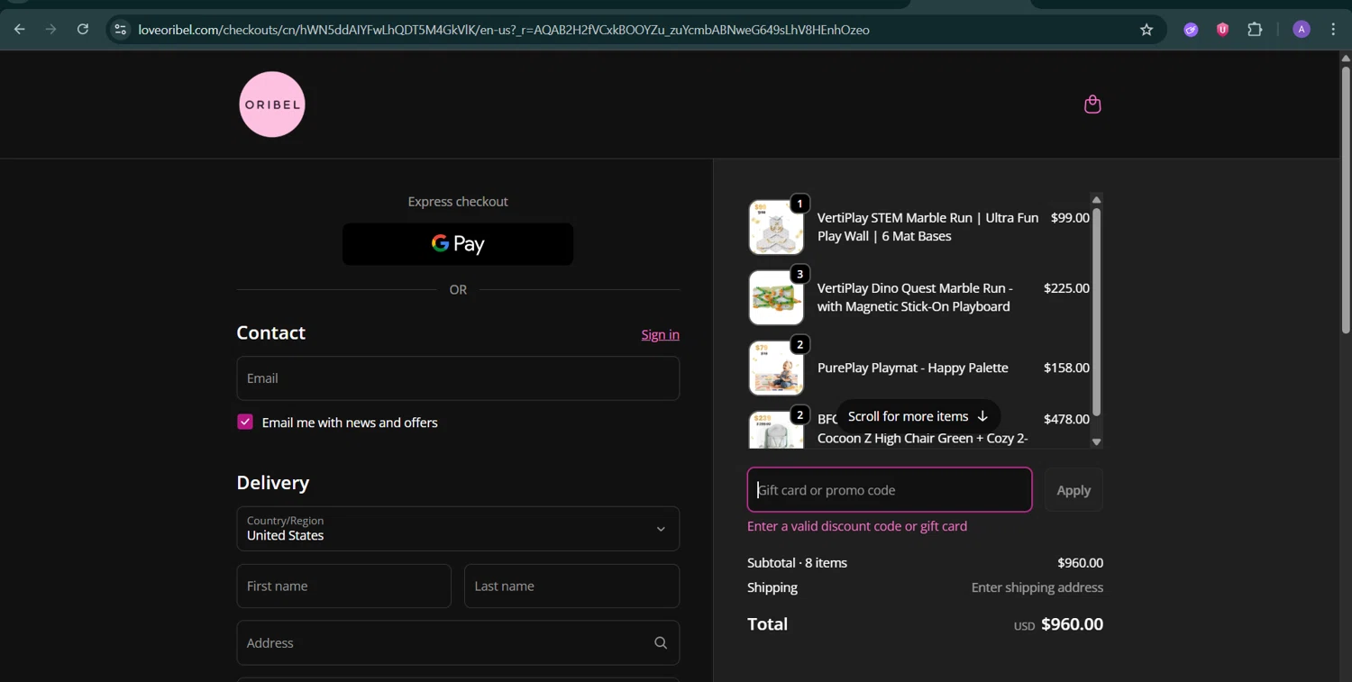Click the order list scroll down arrow
Viewport: 1352px width, 682px height.
coord(1096,441)
